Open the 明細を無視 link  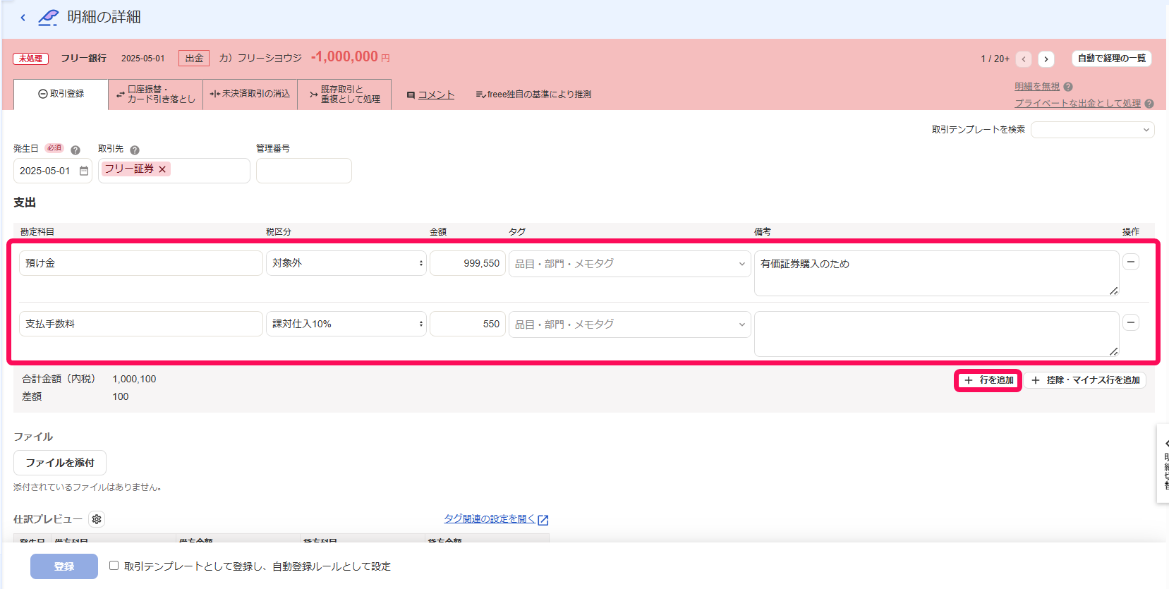[1037, 87]
